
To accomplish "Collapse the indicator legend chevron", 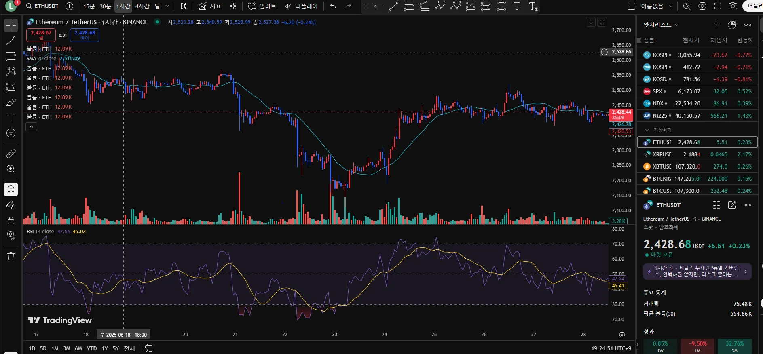I will pos(31,127).
